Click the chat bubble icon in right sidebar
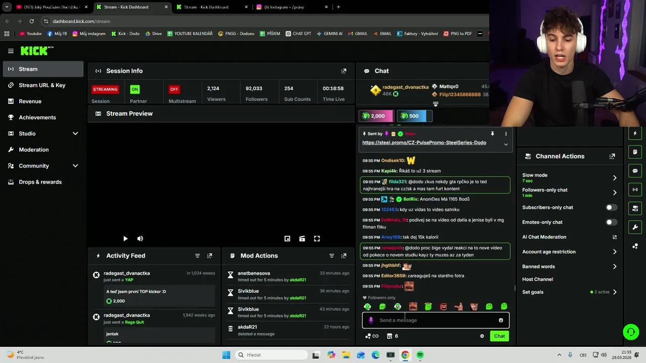This screenshot has width=646, height=363. [x=635, y=171]
